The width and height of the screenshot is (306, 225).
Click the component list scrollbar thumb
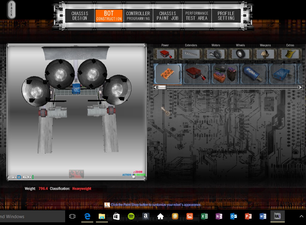pos(162,87)
